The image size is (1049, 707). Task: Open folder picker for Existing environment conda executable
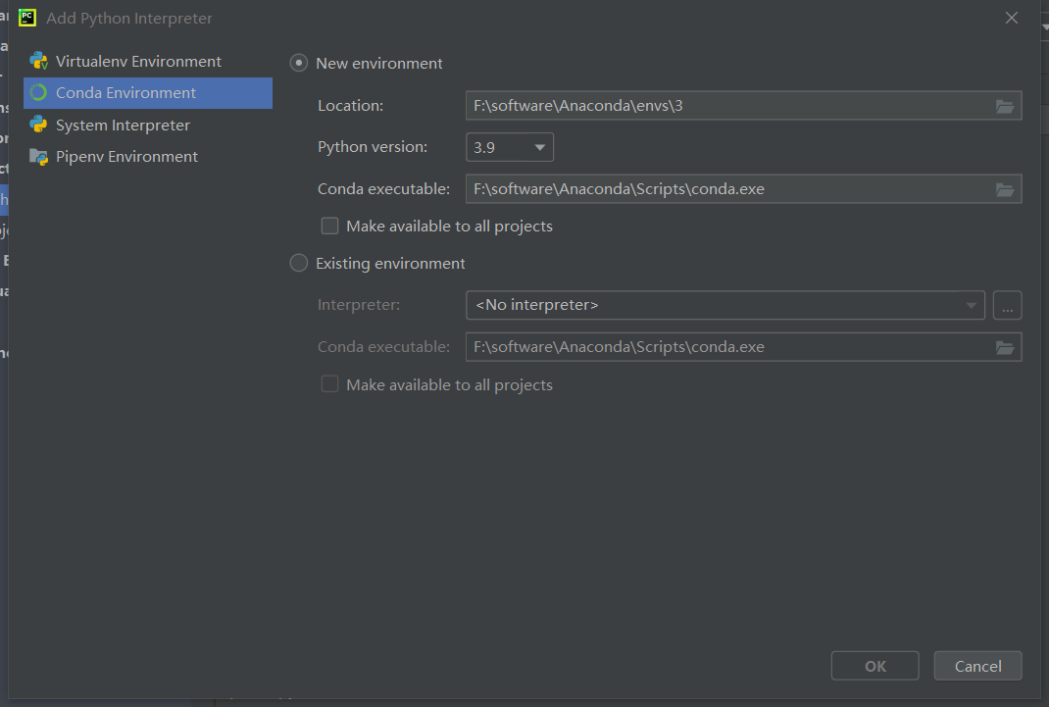[x=1005, y=346]
